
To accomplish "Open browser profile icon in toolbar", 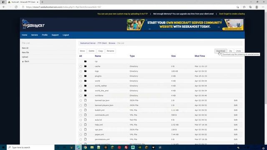I will click(x=257, y=7).
